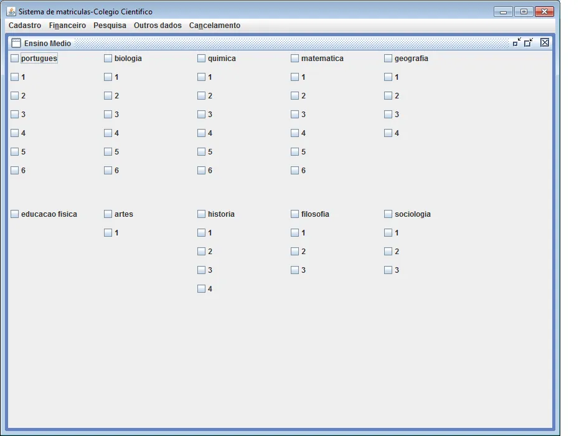This screenshot has height=436, width=584.
Task: Open the Cancelamento menu
Action: [215, 26]
